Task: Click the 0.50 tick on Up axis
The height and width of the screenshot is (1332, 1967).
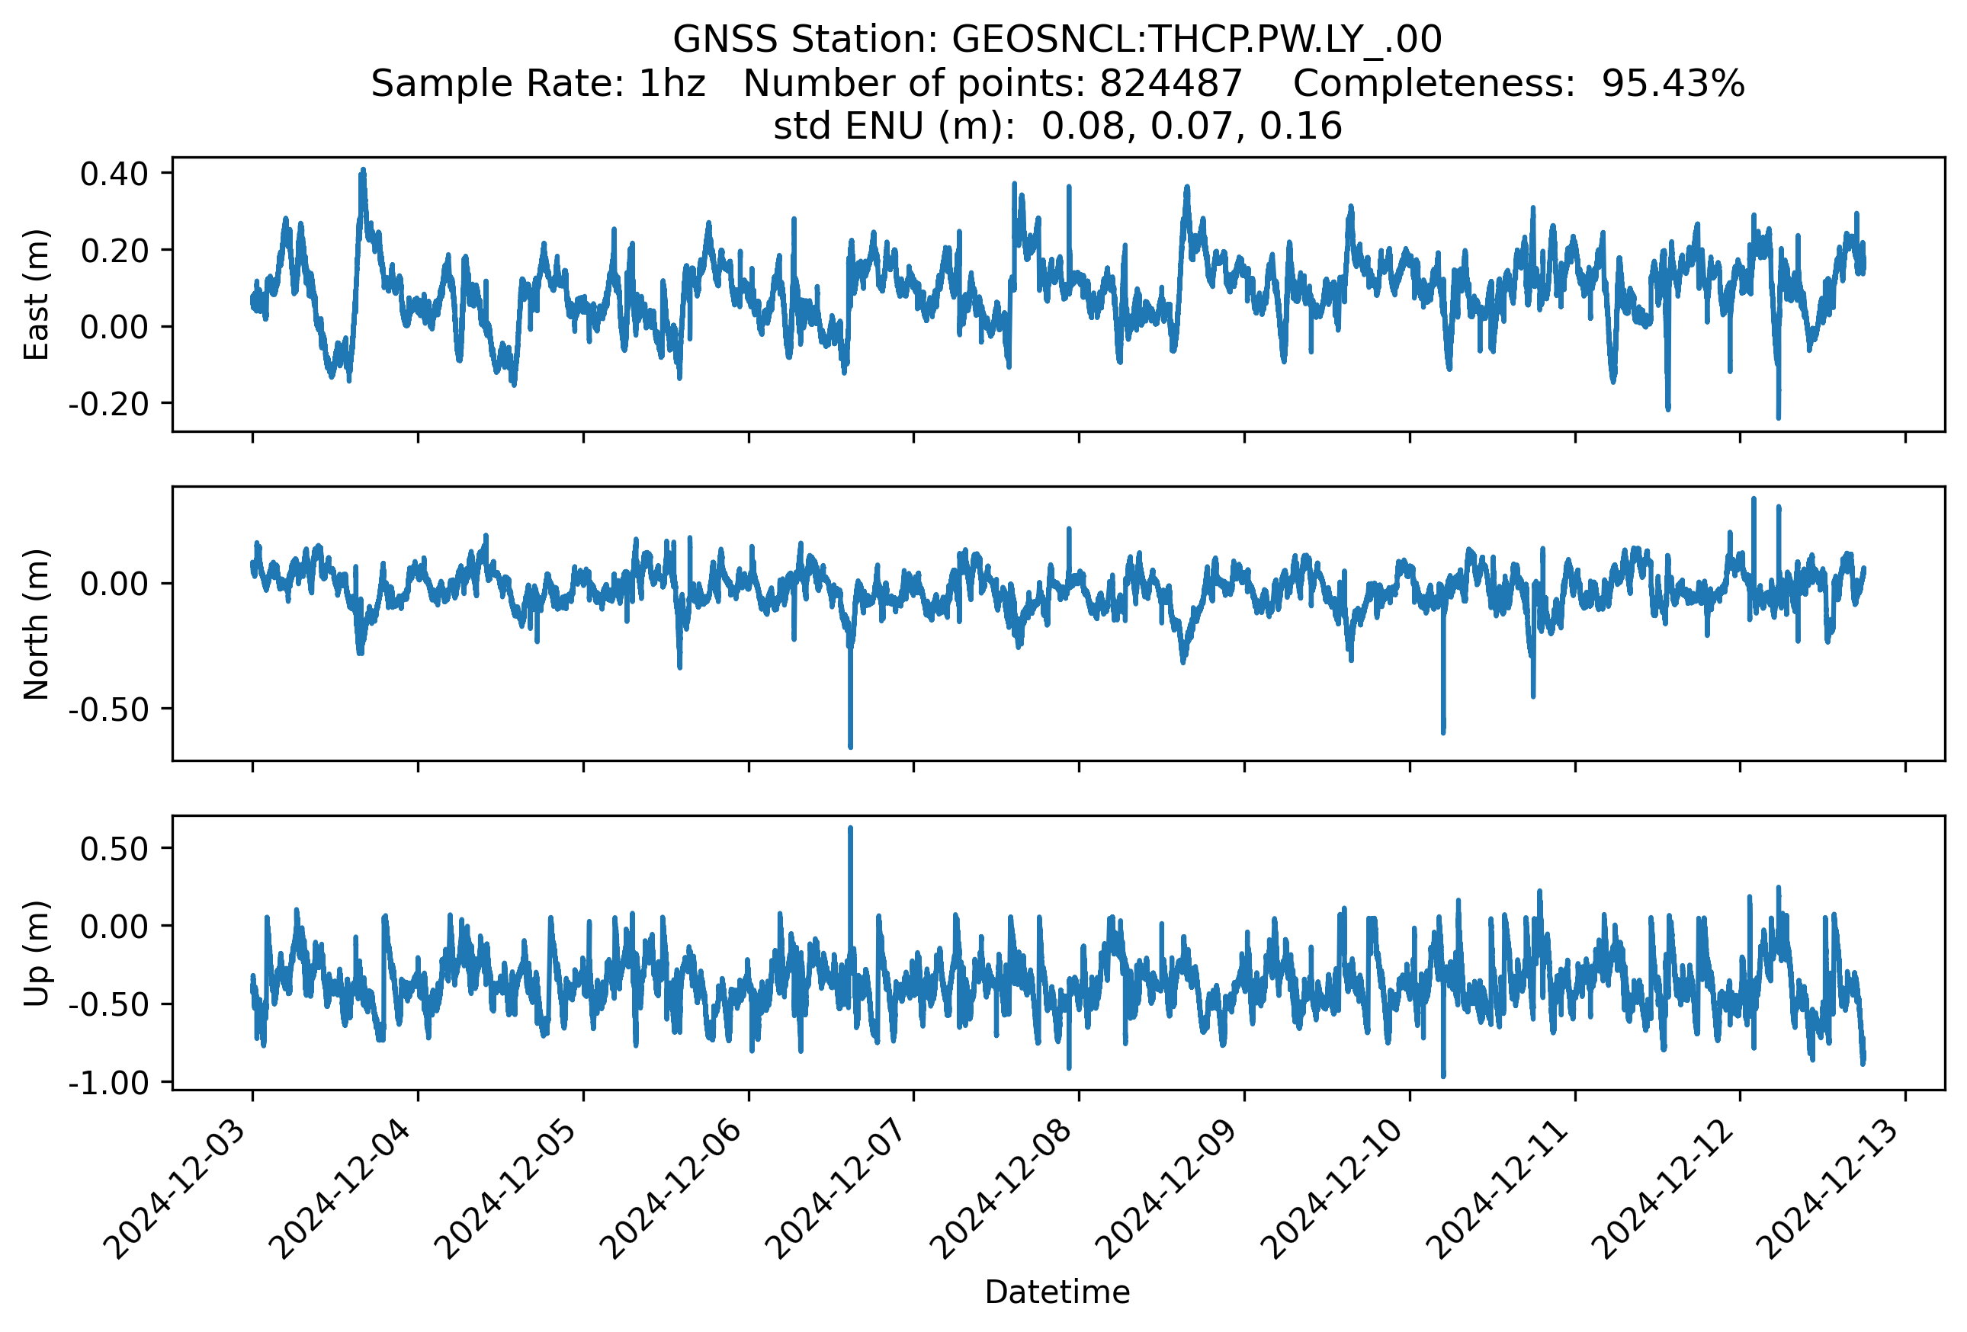Action: (114, 849)
